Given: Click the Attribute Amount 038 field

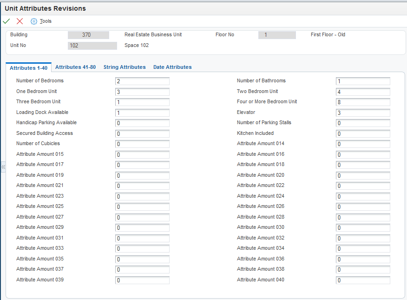Looking at the screenshot, I should coord(363,270).
